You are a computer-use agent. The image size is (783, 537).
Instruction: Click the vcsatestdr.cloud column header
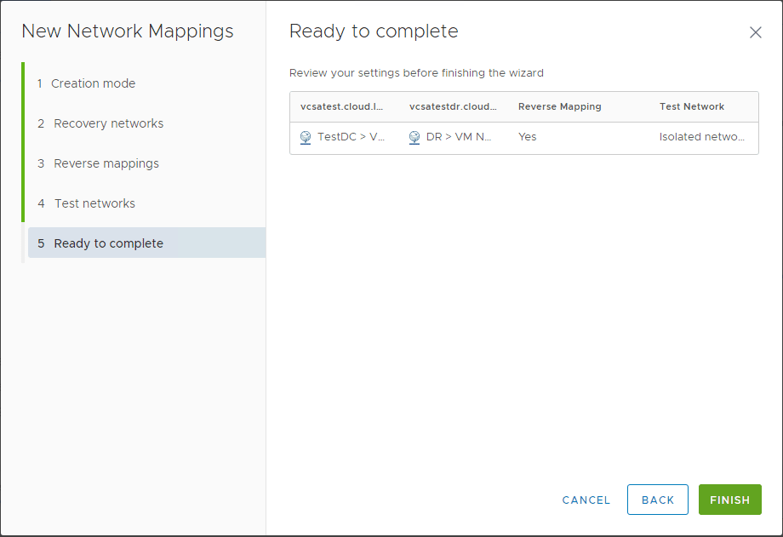pos(453,106)
